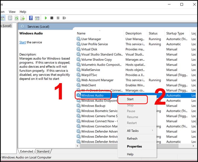Click the Start the service link
198x162 pixels.
pyautogui.click(x=23, y=42)
